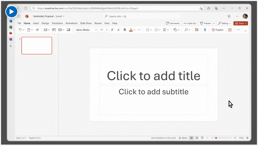Click the Increase Font Size icon
The height and width of the screenshot is (146, 258).
pyautogui.click(x=112, y=30)
